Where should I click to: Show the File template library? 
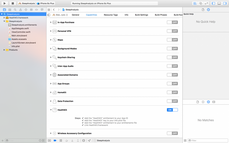[198, 102]
